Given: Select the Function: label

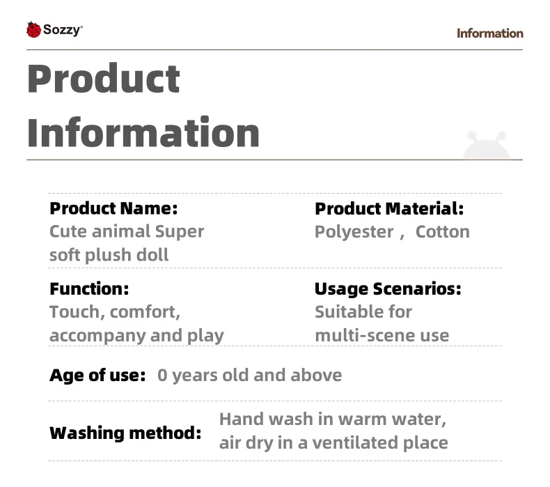Looking at the screenshot, I should [89, 288].
